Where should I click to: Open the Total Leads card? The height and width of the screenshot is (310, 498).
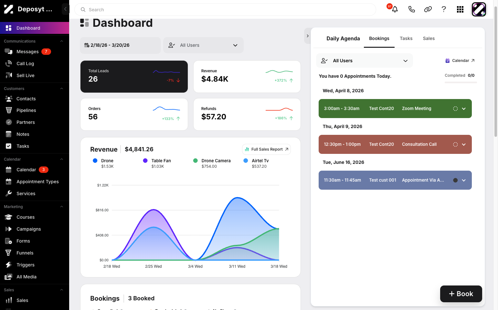pyautogui.click(x=134, y=76)
